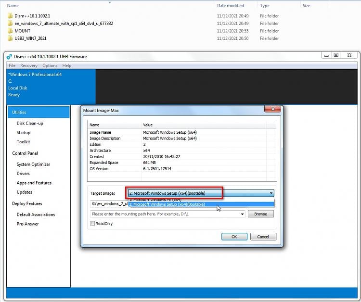This screenshot has height=302, width=361.
Task: Select the USB3_WIN7_2021 folder icon
Action: [10, 38]
